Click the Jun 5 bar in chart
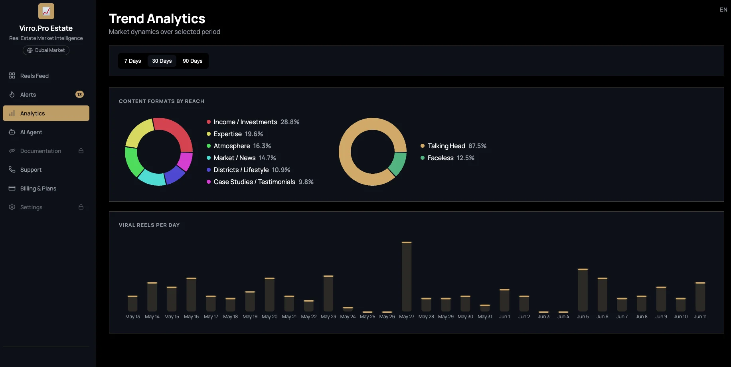The height and width of the screenshot is (367, 731). [x=583, y=290]
